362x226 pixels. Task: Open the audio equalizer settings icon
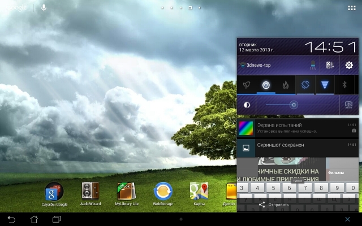tap(330, 65)
